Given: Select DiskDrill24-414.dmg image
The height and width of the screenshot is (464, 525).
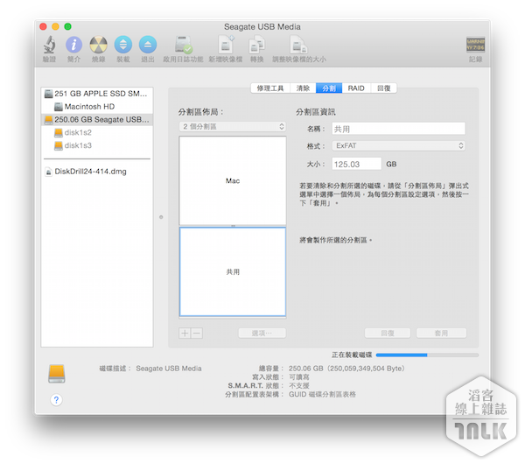Looking at the screenshot, I should (97, 172).
